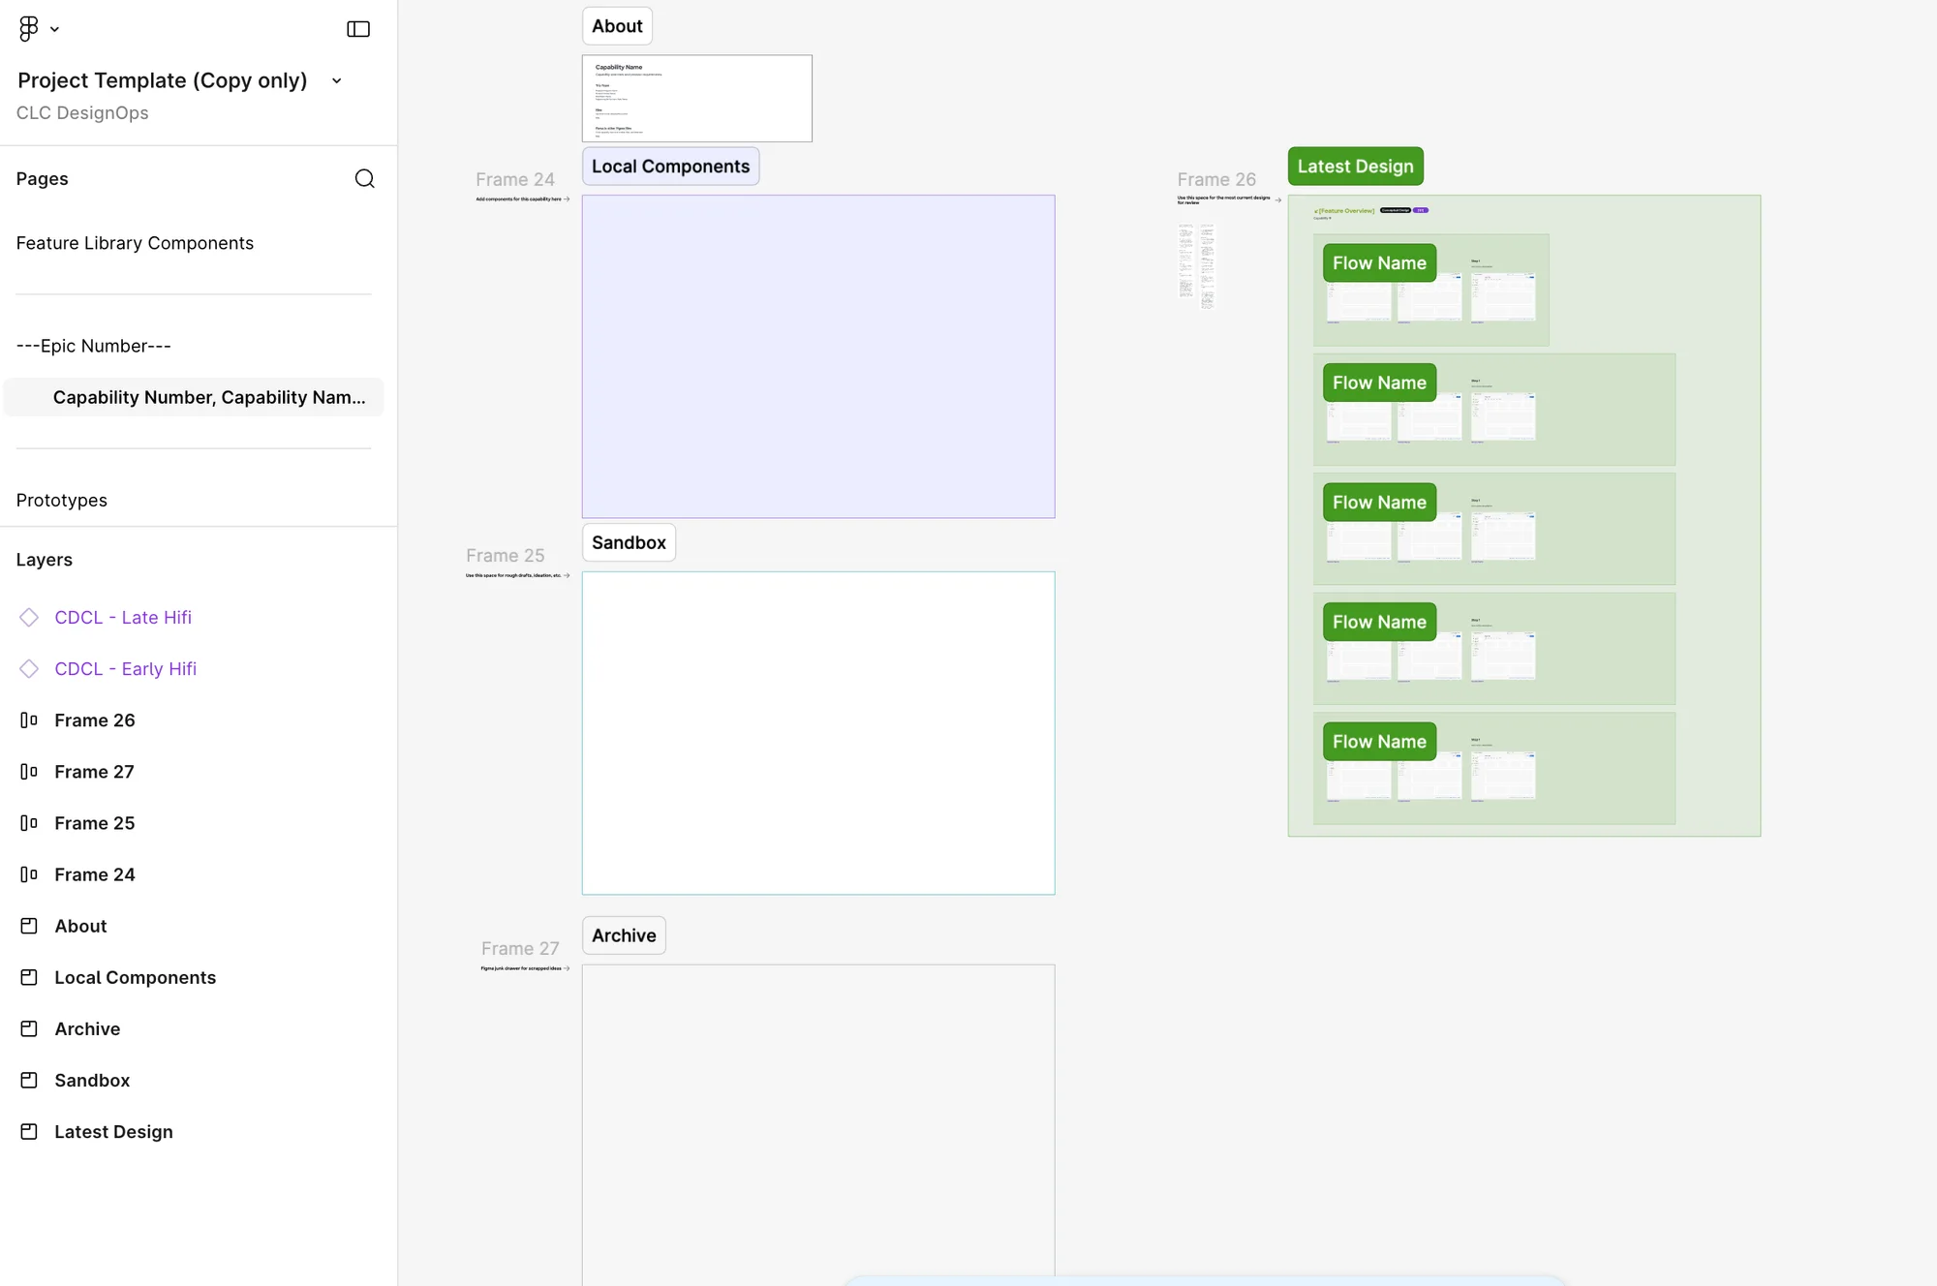Click the About layer section icon
The width and height of the screenshot is (1937, 1286).
(29, 926)
